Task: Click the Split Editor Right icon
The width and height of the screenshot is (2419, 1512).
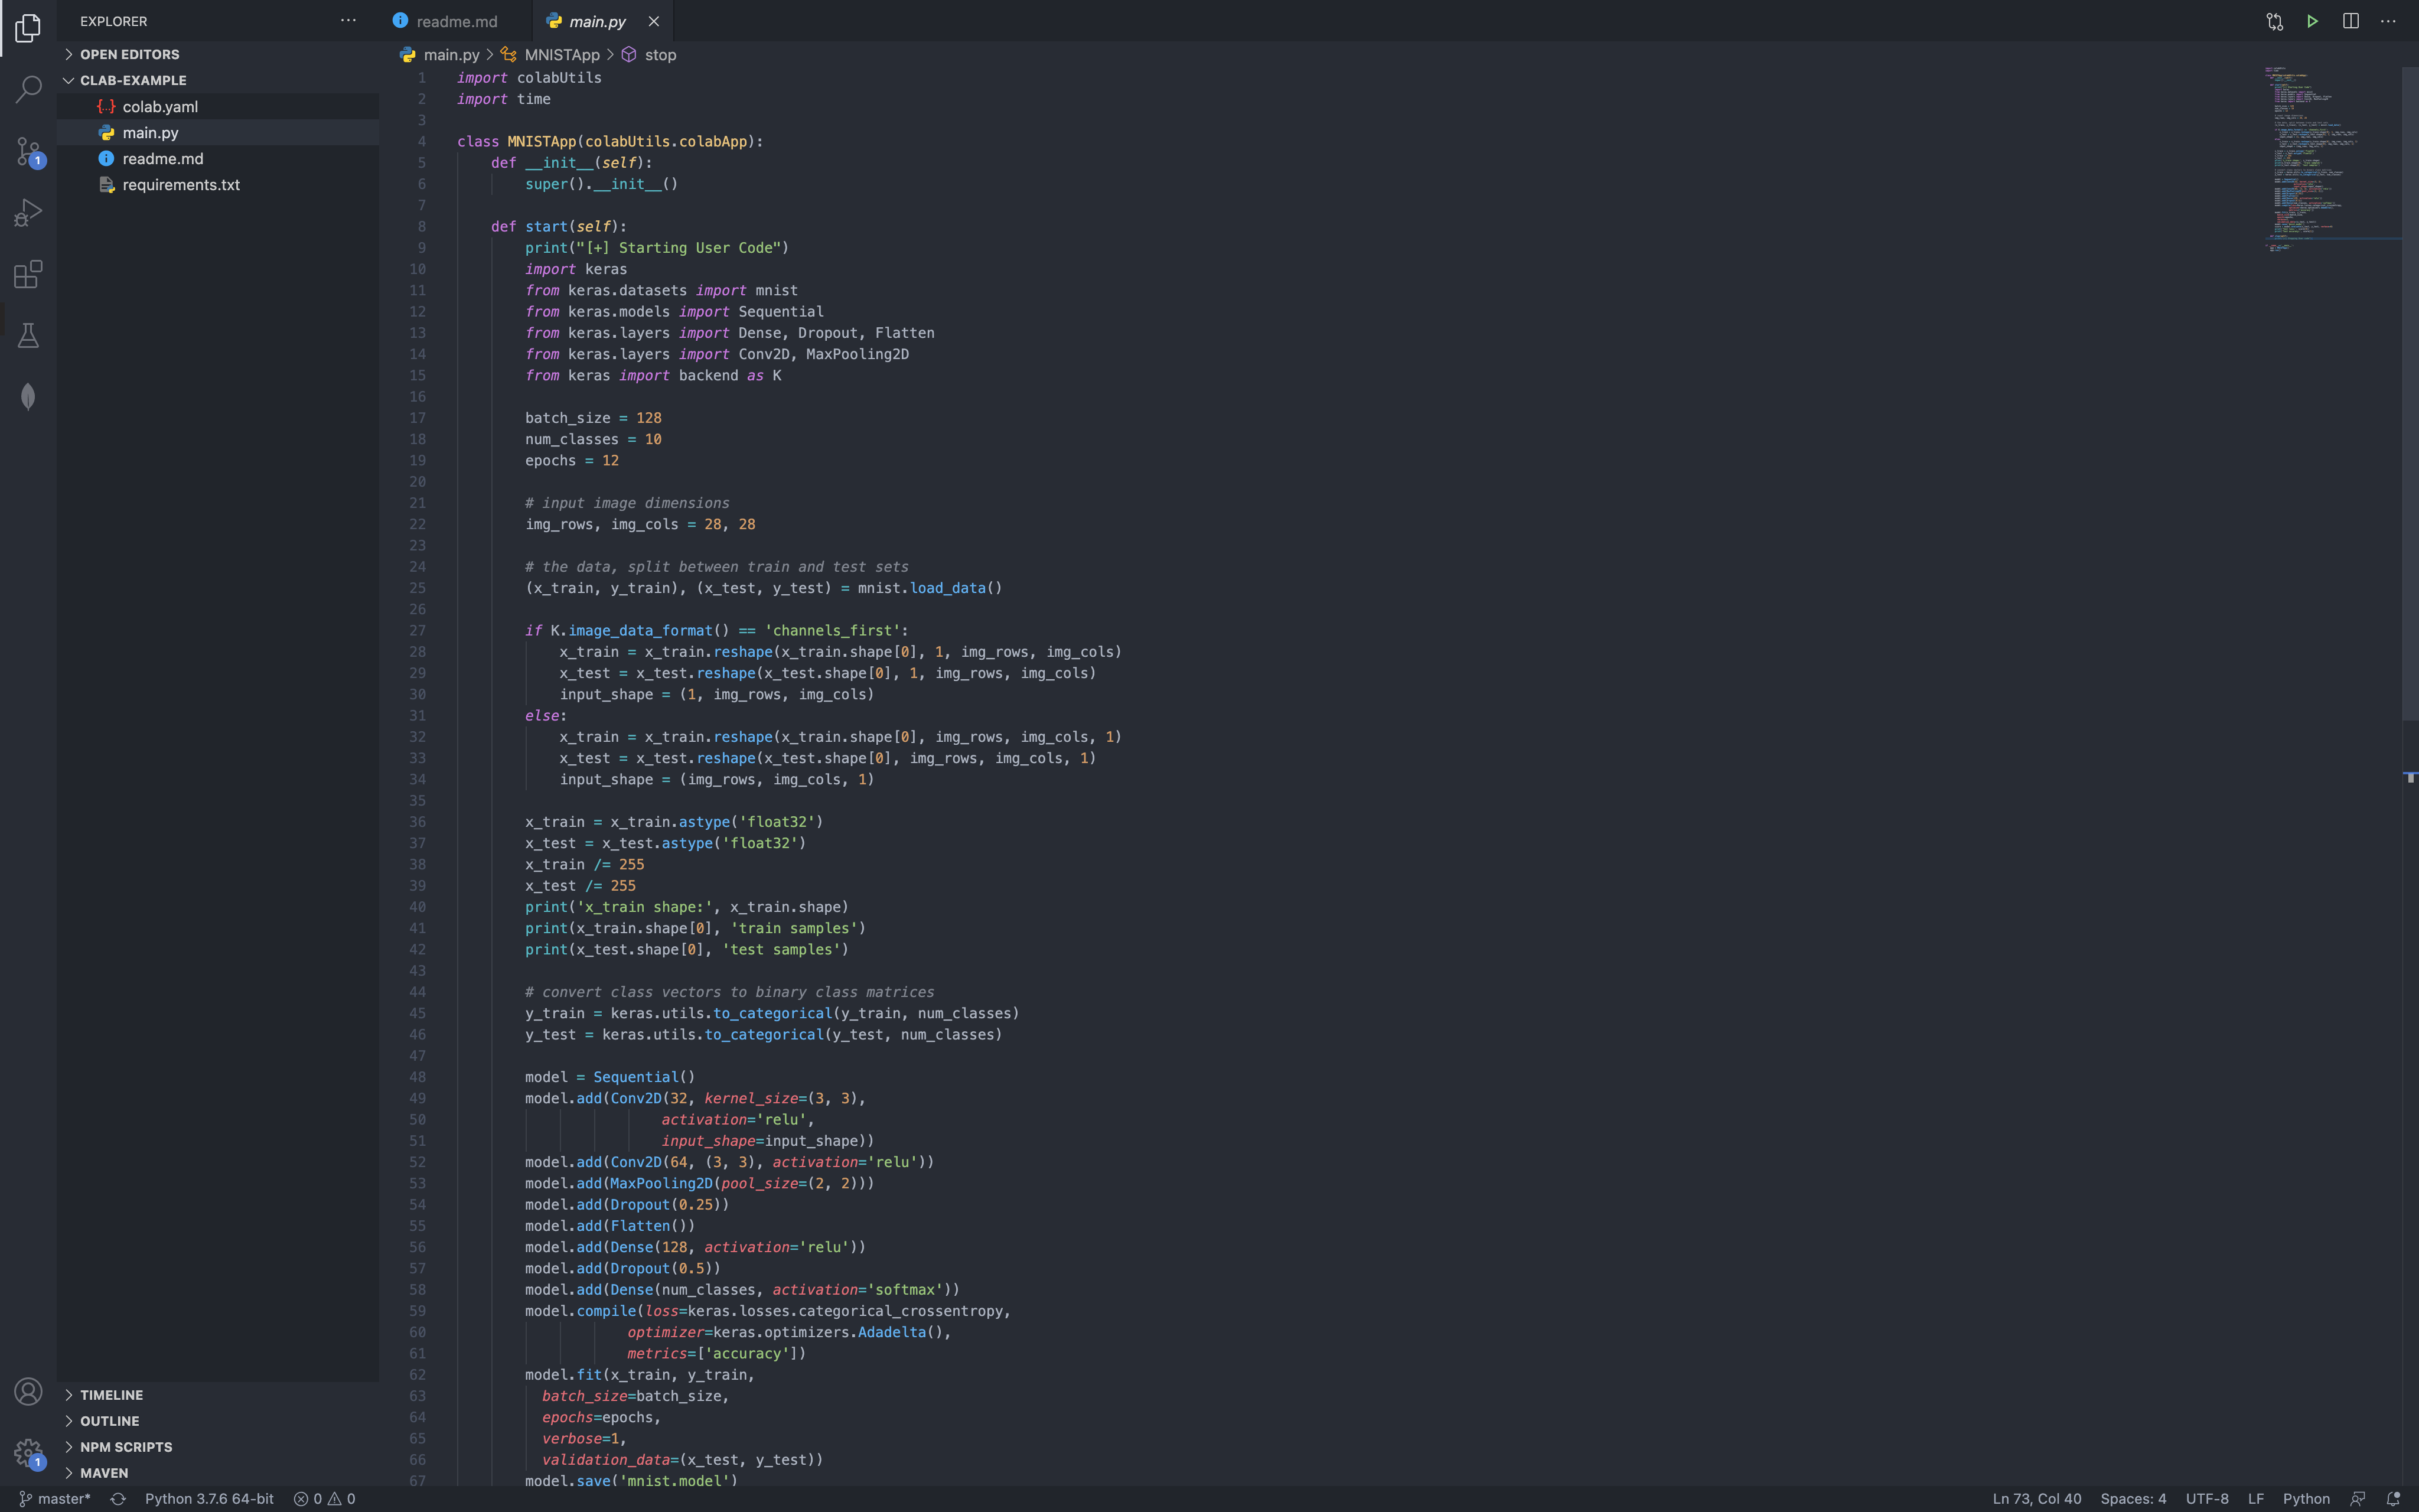Action: pyautogui.click(x=2350, y=21)
